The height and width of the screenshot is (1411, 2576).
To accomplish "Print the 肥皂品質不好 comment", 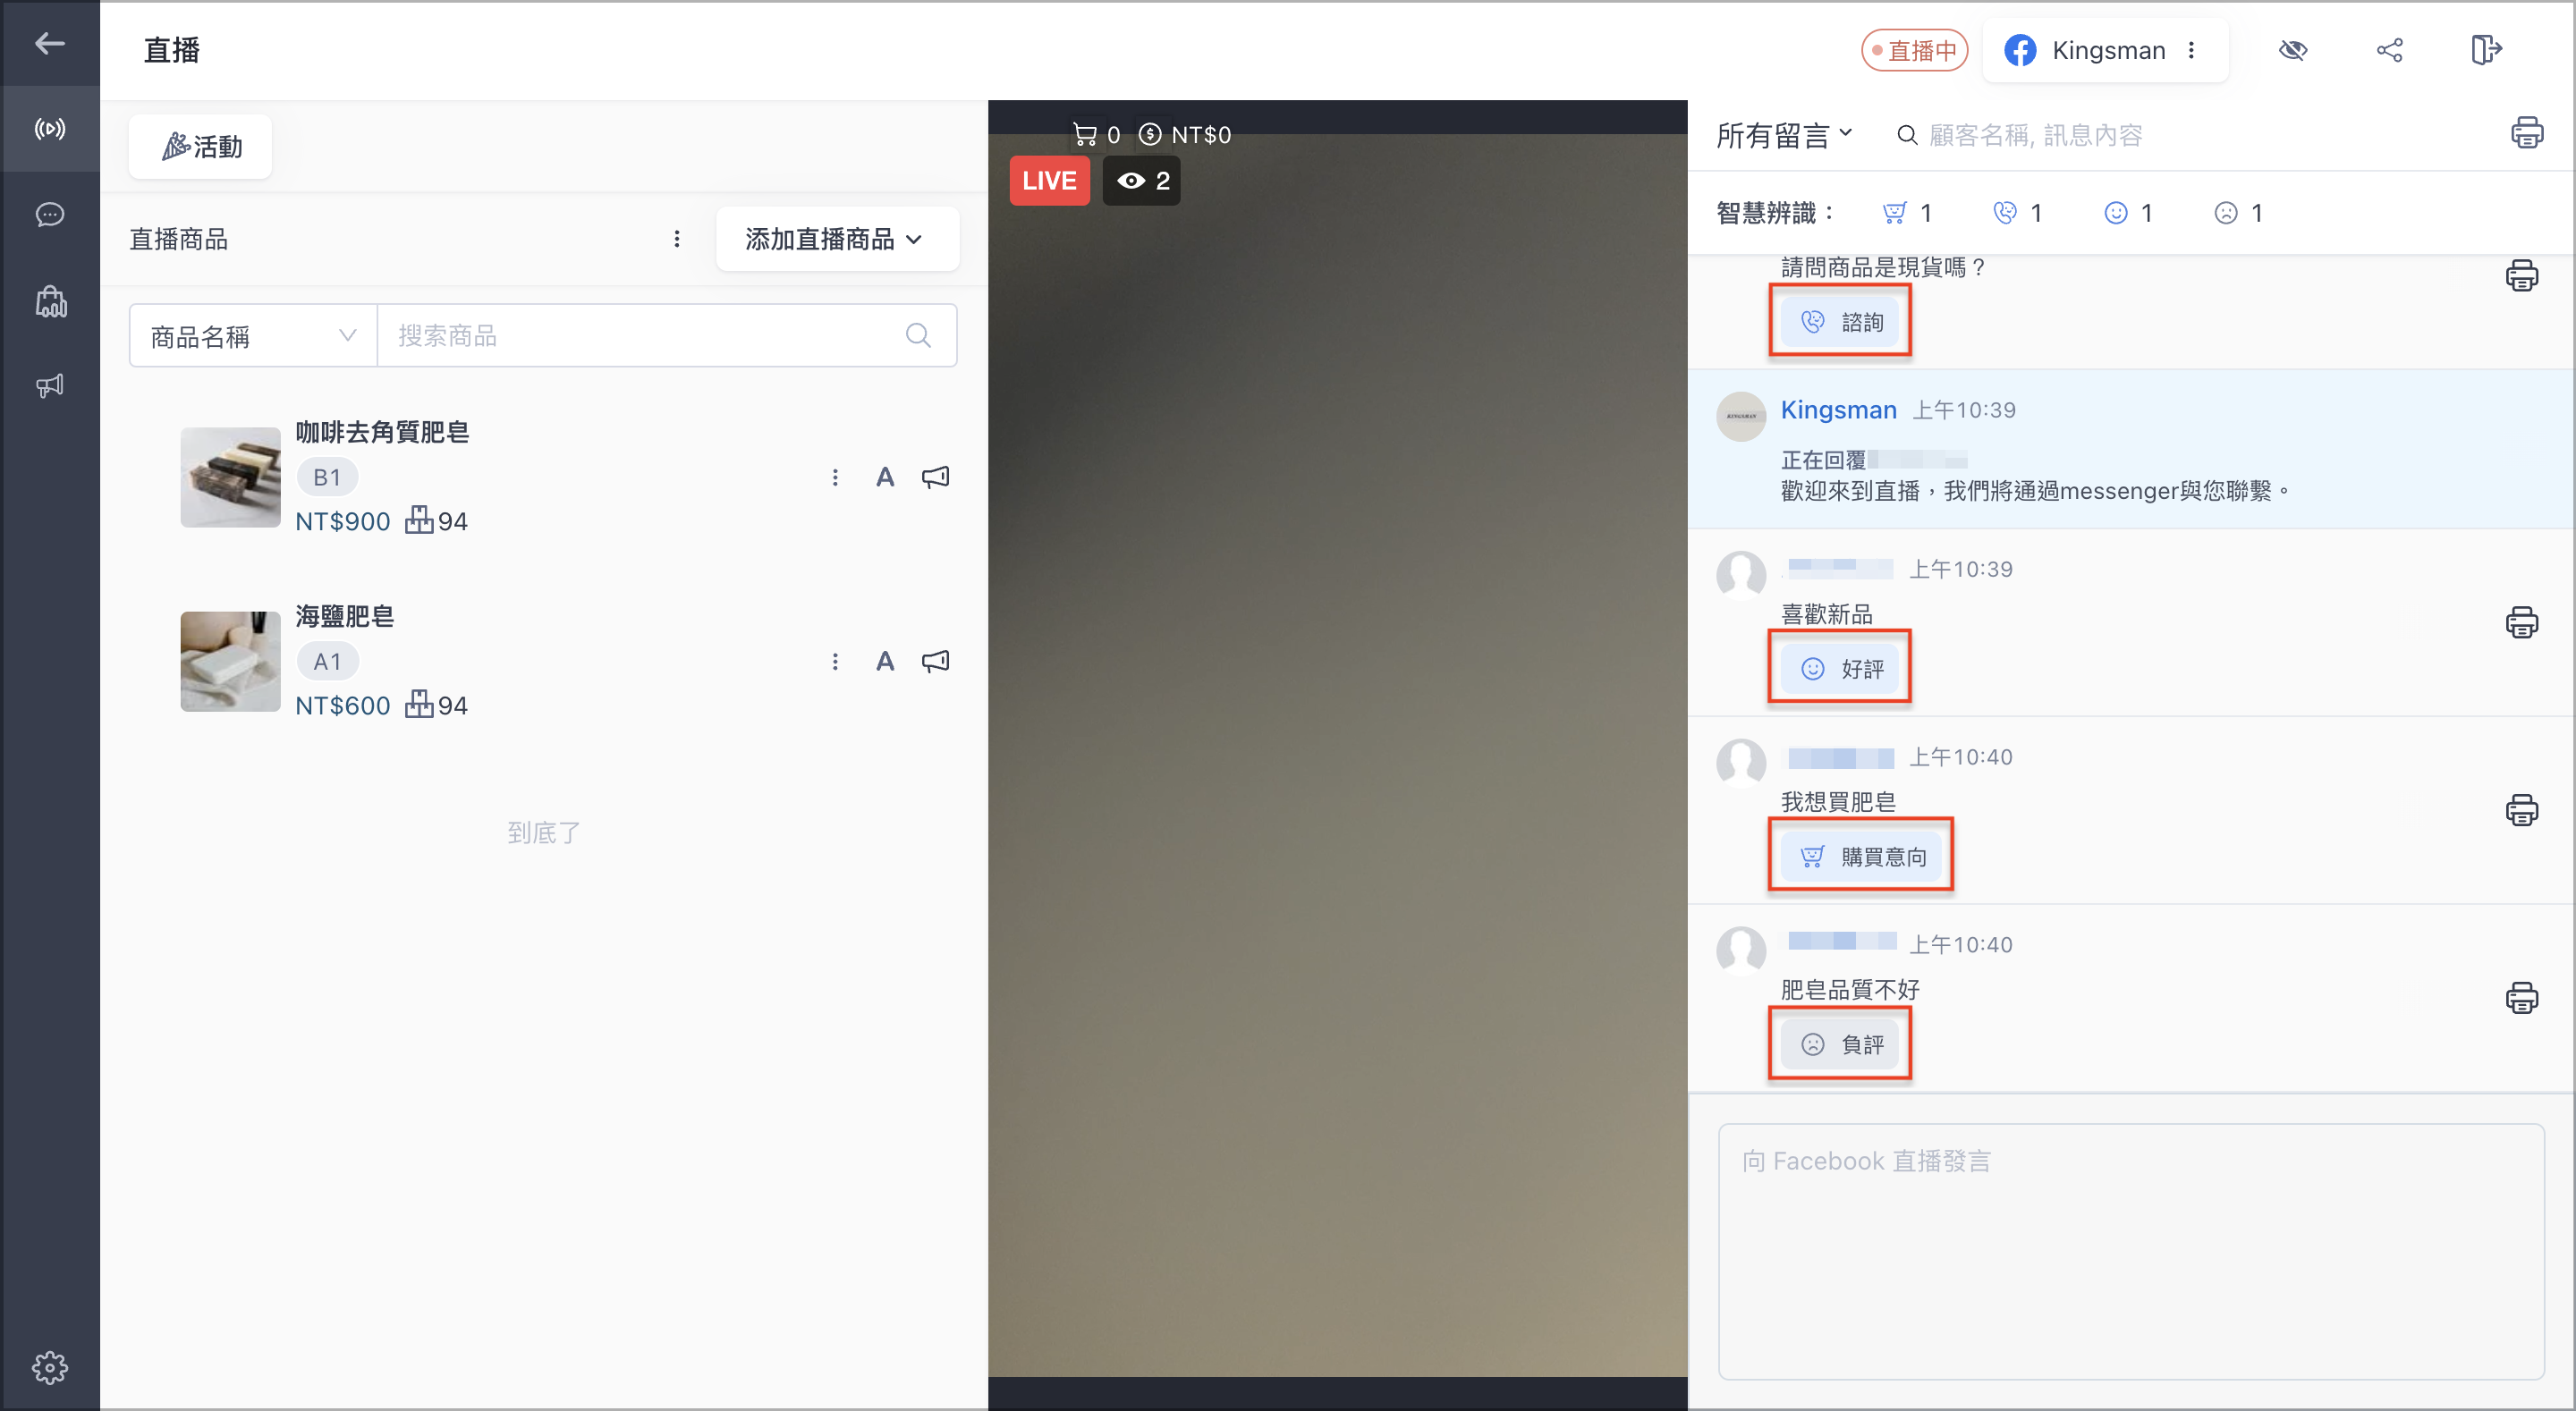I will pyautogui.click(x=2521, y=997).
